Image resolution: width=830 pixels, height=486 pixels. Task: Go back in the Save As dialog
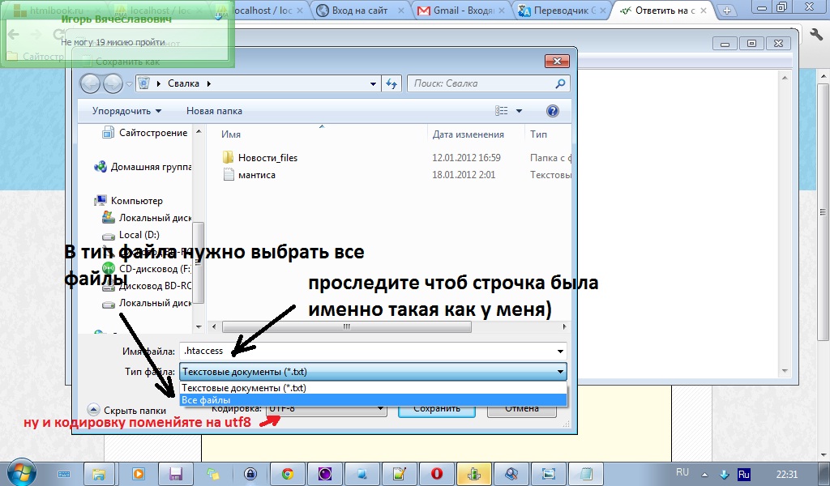coord(91,83)
